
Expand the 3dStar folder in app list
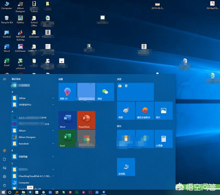53,98
